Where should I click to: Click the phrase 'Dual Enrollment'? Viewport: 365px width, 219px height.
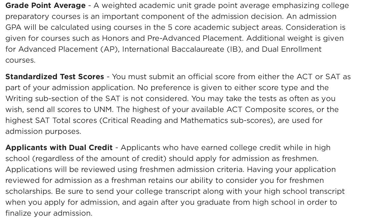[x=292, y=49]
